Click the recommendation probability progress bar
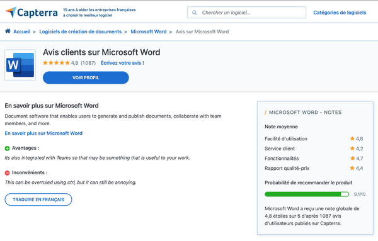This screenshot has width=378, height=241. click(x=307, y=194)
